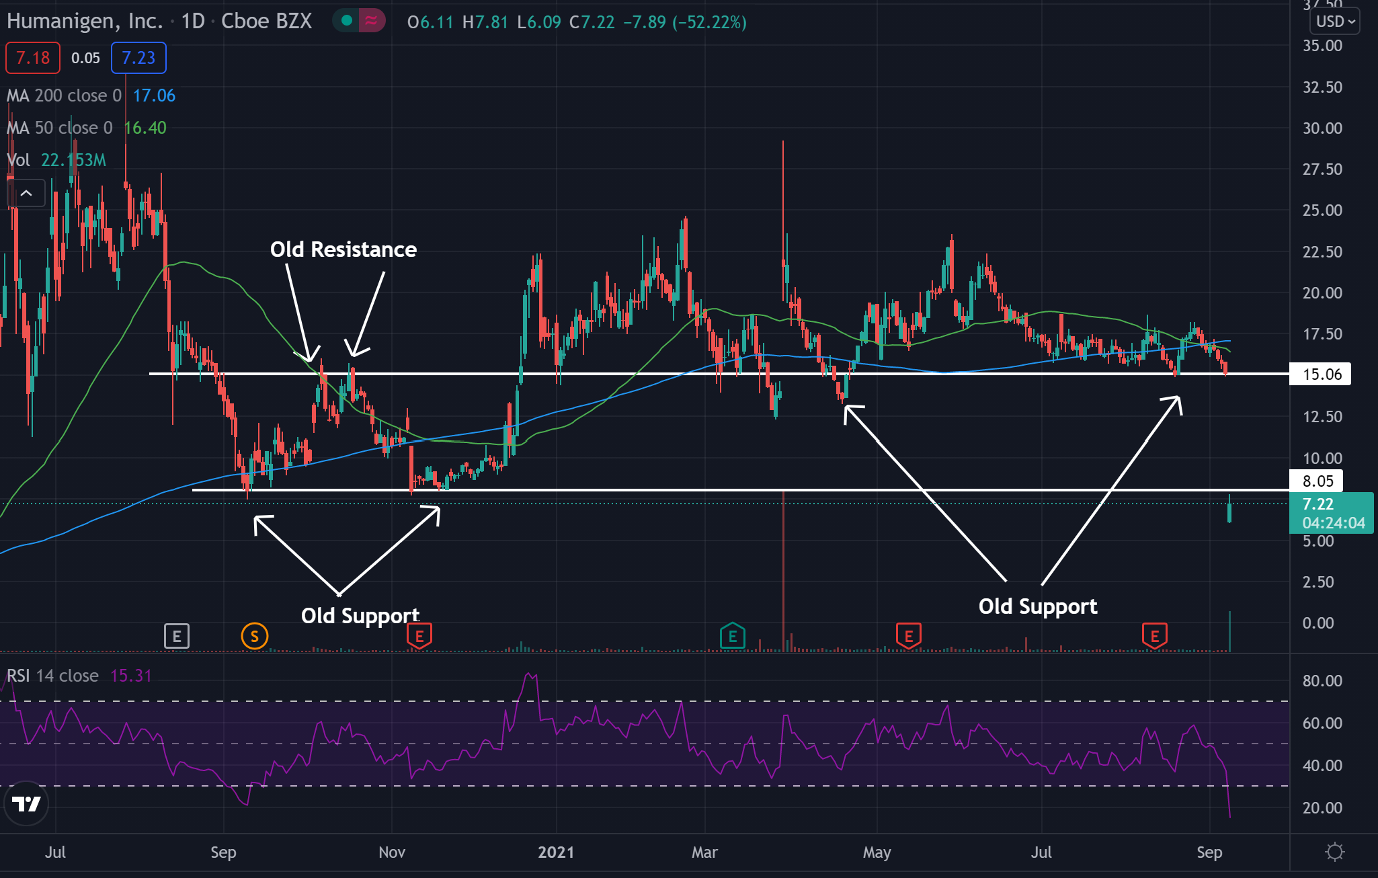1378x878 pixels.
Task: Select the MA 50 close indicator label
Action: [x=59, y=128]
